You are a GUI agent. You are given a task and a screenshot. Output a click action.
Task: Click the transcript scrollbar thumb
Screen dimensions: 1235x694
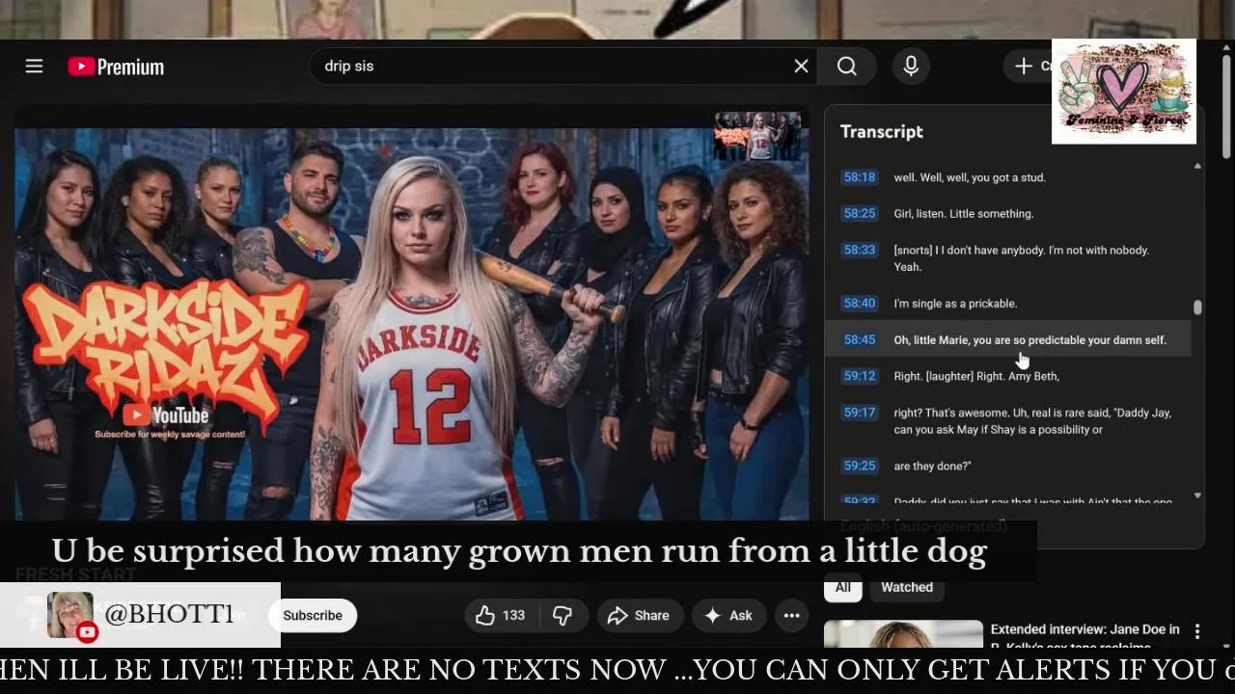click(x=1197, y=307)
